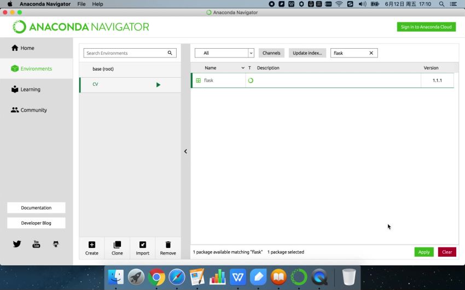Select the base (root) environment

click(x=130, y=69)
